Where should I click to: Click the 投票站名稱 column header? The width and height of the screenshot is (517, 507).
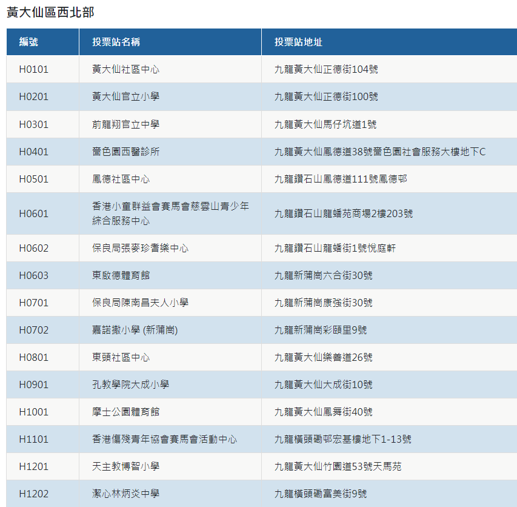[116, 42]
